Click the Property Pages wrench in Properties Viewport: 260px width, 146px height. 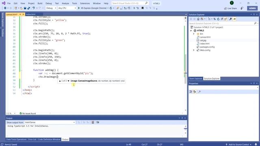pos(199,92)
